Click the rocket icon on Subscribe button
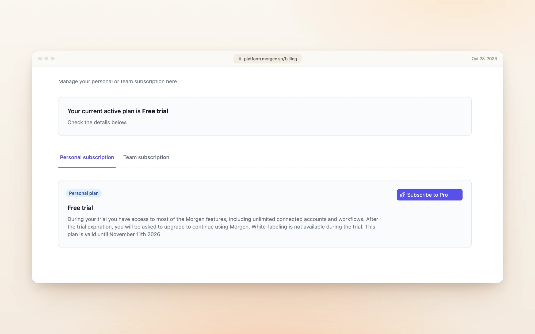Image resolution: width=535 pixels, height=334 pixels. pyautogui.click(x=402, y=195)
